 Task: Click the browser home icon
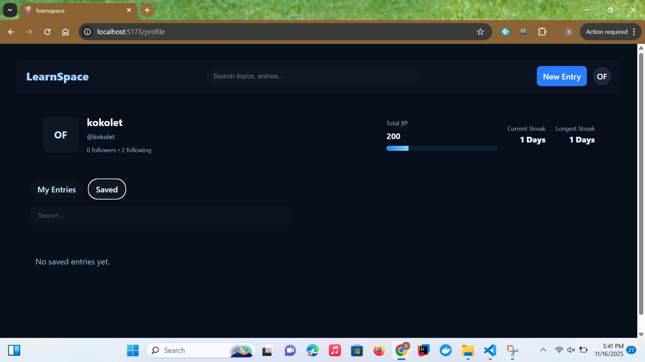click(66, 32)
